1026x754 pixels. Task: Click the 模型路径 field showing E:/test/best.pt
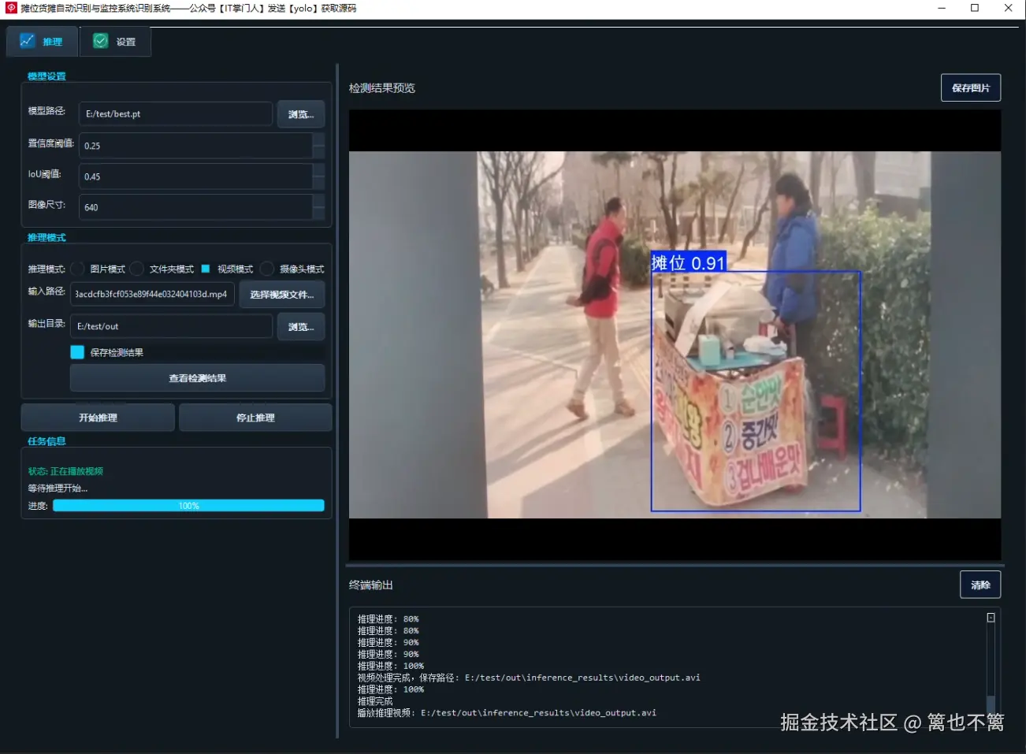176,114
